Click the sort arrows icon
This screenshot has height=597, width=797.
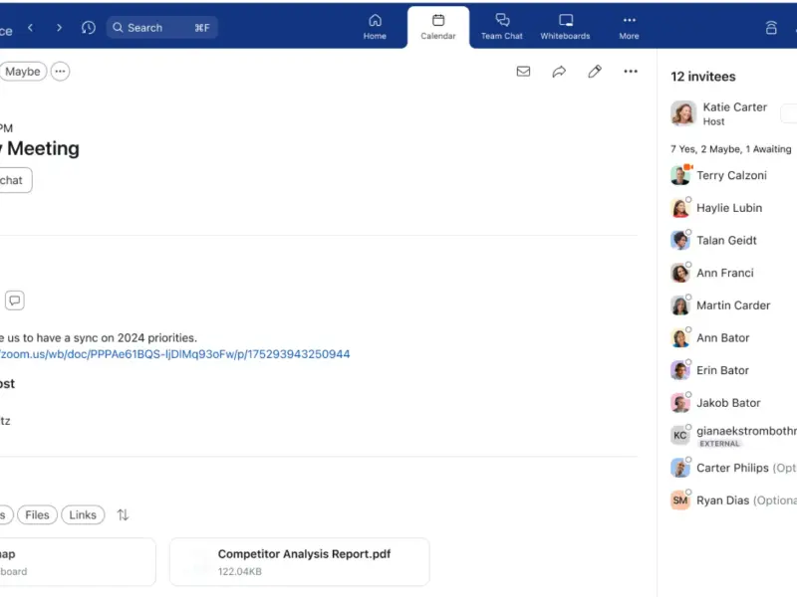click(123, 514)
